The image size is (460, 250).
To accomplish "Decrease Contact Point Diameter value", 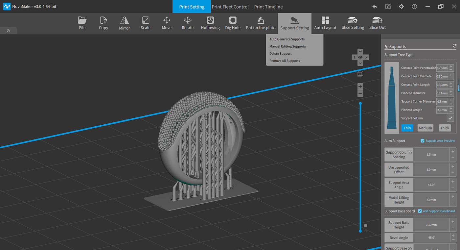I will coord(451,78).
